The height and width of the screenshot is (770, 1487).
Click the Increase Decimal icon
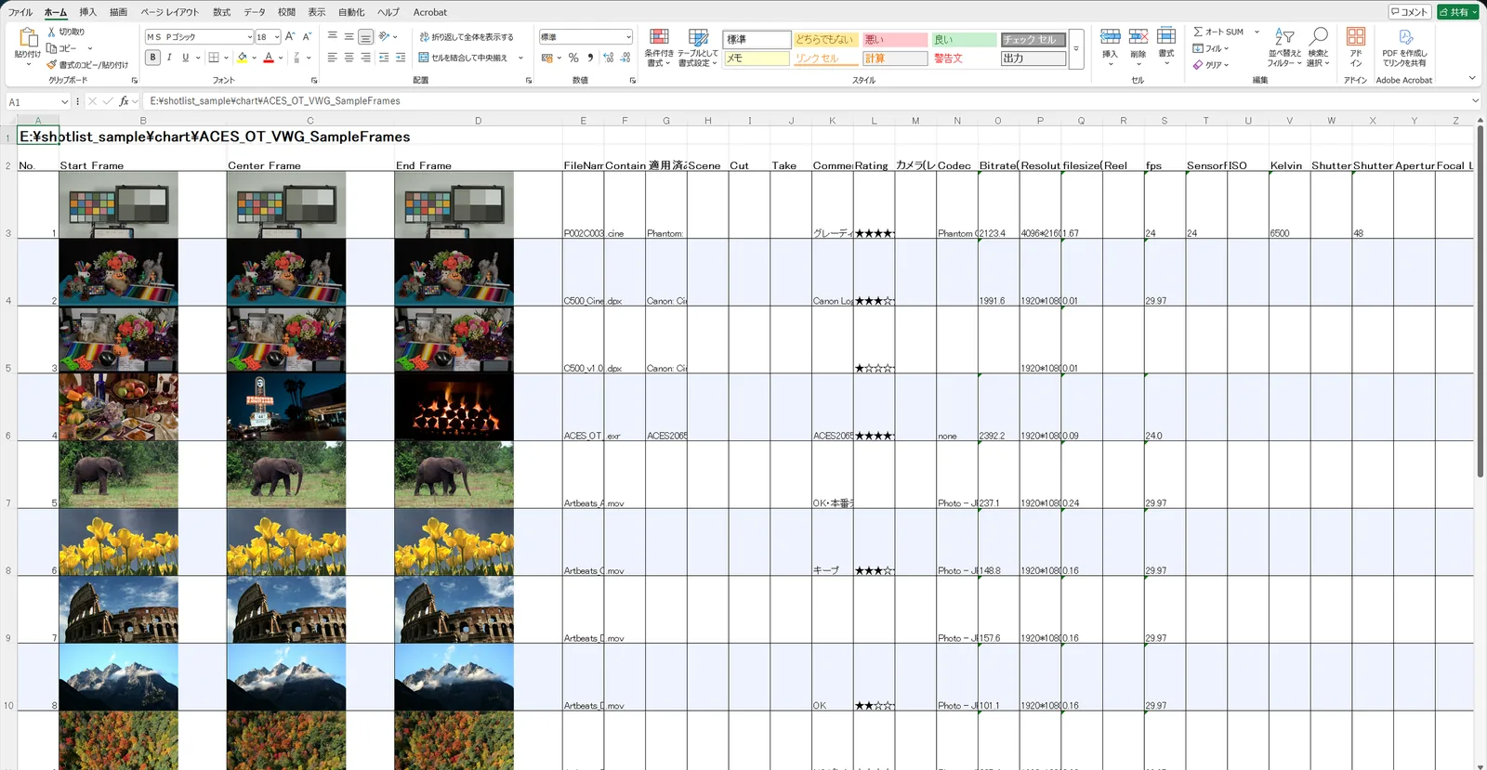[x=608, y=58]
